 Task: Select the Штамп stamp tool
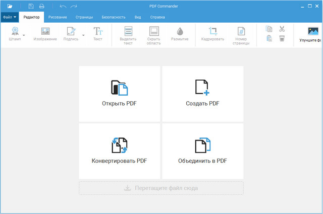point(15,34)
